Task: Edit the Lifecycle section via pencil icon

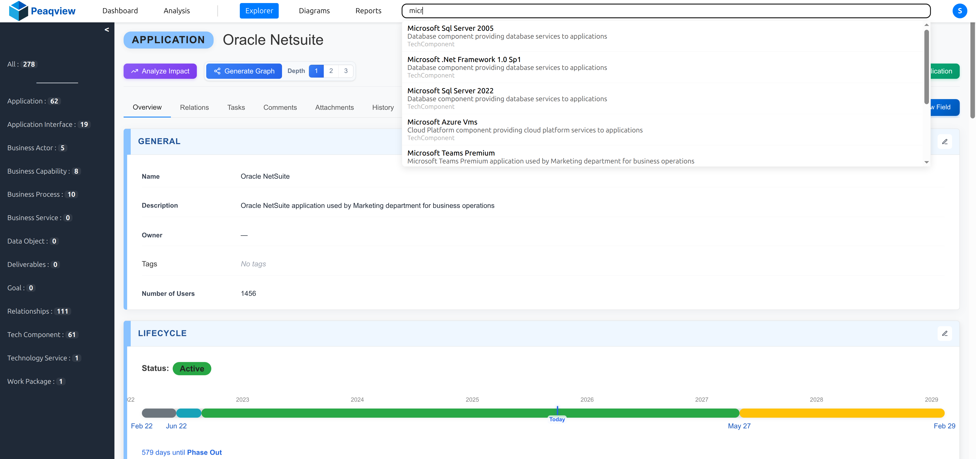Action: (x=945, y=333)
